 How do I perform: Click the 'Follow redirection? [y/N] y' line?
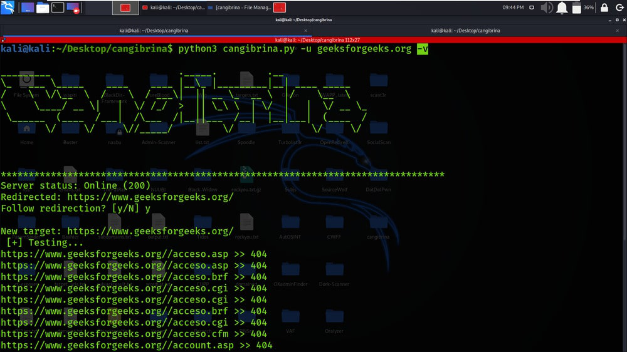click(x=76, y=208)
